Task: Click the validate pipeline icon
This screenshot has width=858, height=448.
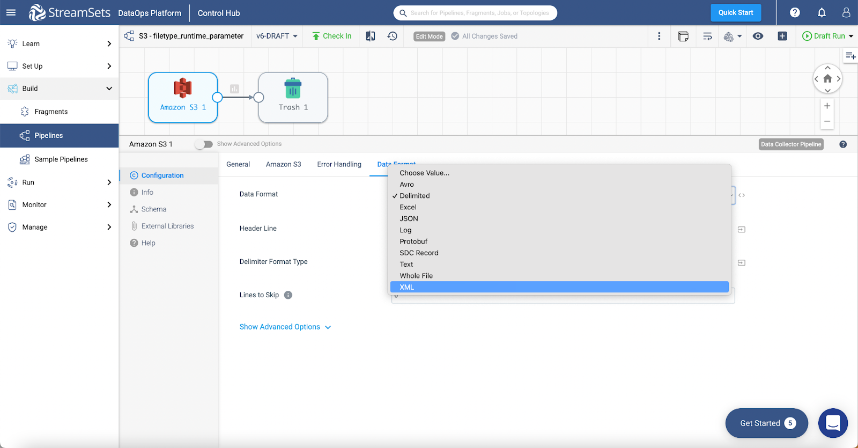Action: click(x=728, y=36)
